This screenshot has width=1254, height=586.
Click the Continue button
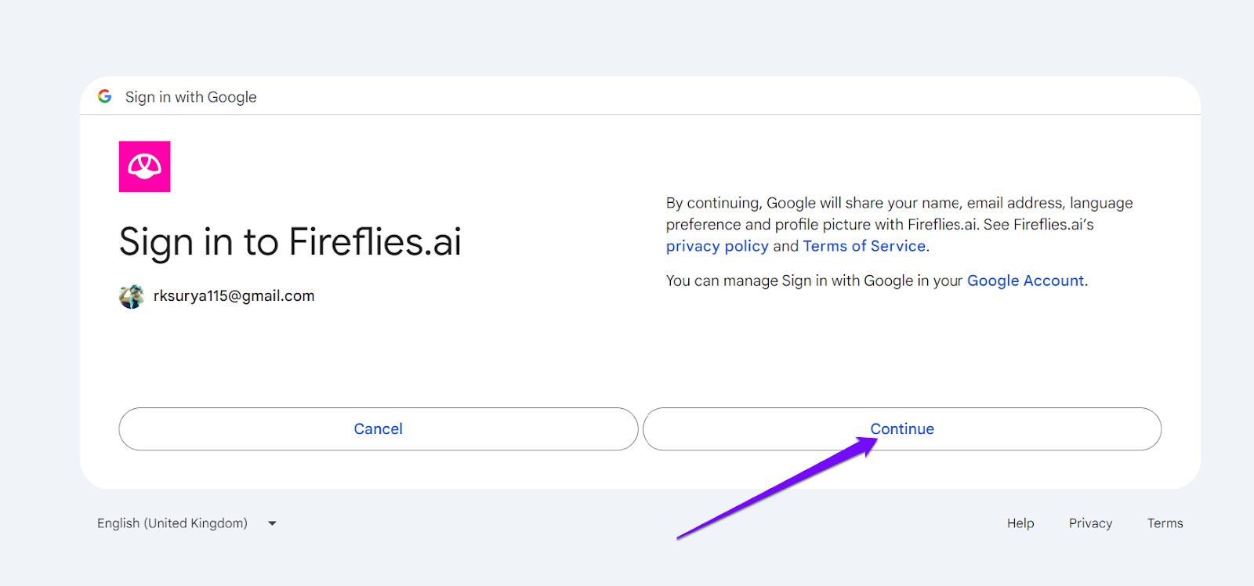tap(902, 429)
